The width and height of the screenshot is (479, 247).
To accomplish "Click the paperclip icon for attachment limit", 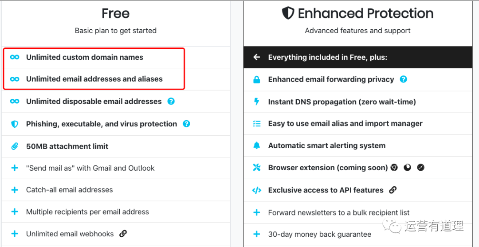I will (x=15, y=146).
